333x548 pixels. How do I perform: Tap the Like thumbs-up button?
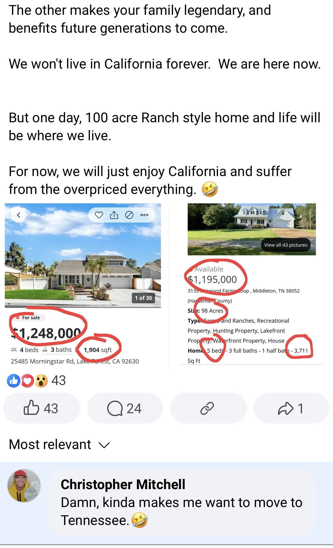42,408
